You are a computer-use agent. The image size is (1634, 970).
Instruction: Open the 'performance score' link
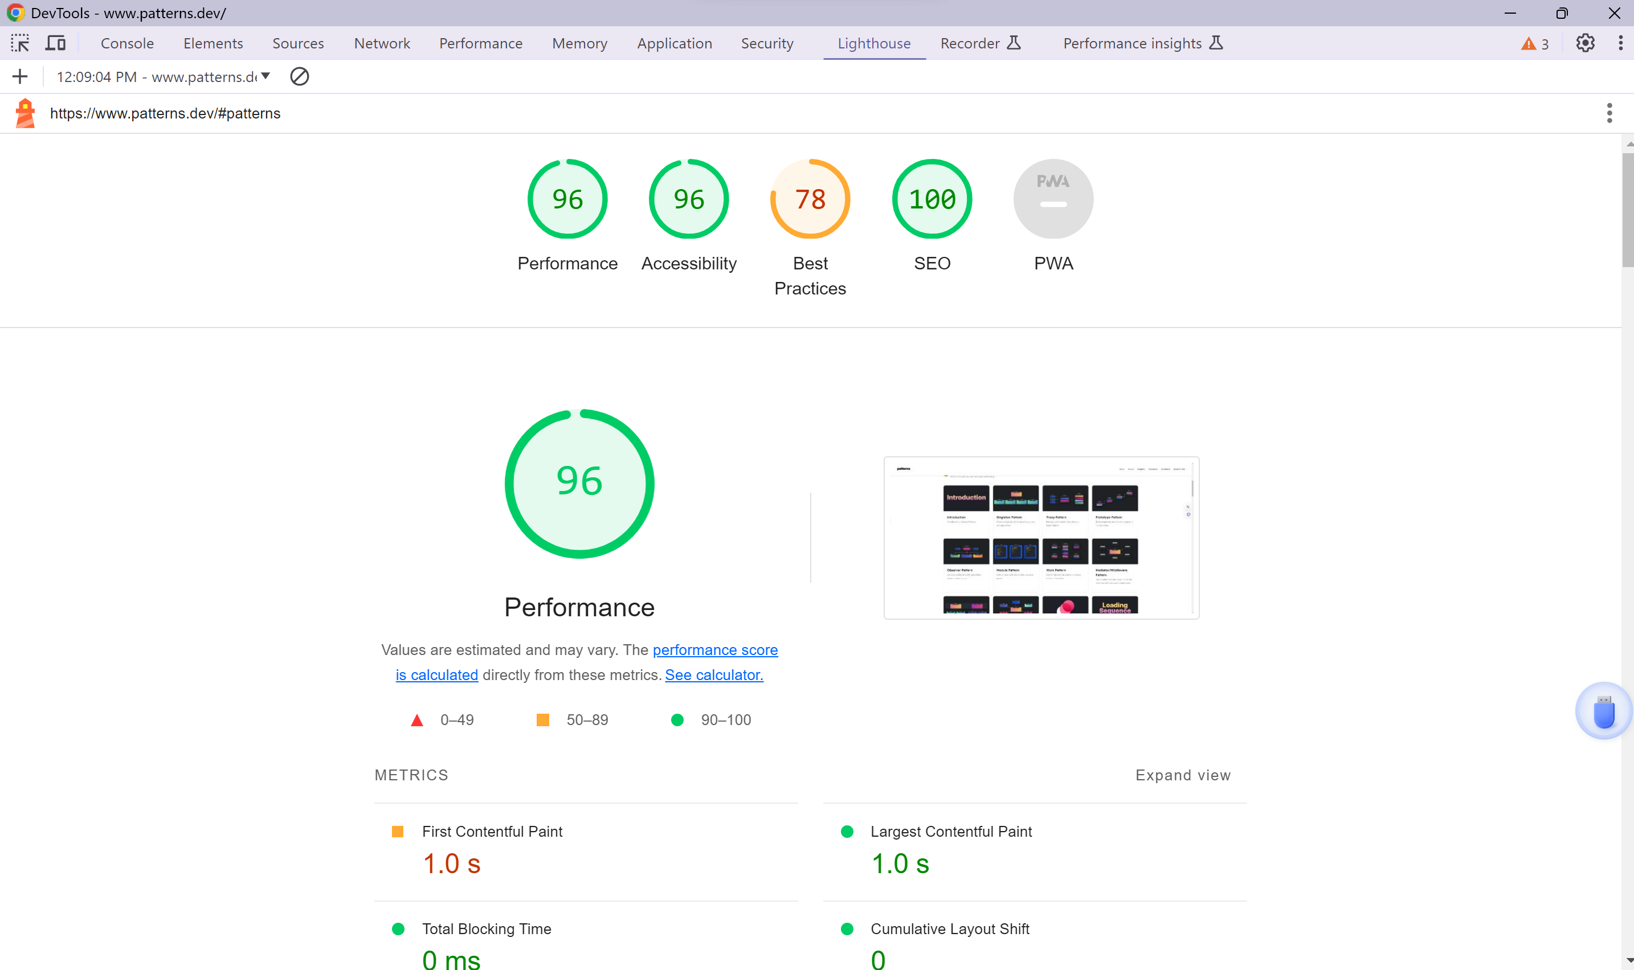coord(715,650)
